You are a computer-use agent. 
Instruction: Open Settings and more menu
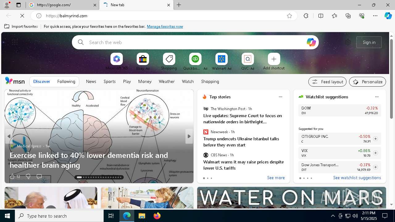point(375,16)
